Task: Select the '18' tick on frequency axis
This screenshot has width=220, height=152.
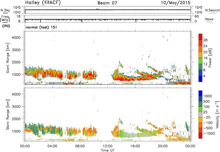Action: (x=18, y=16)
